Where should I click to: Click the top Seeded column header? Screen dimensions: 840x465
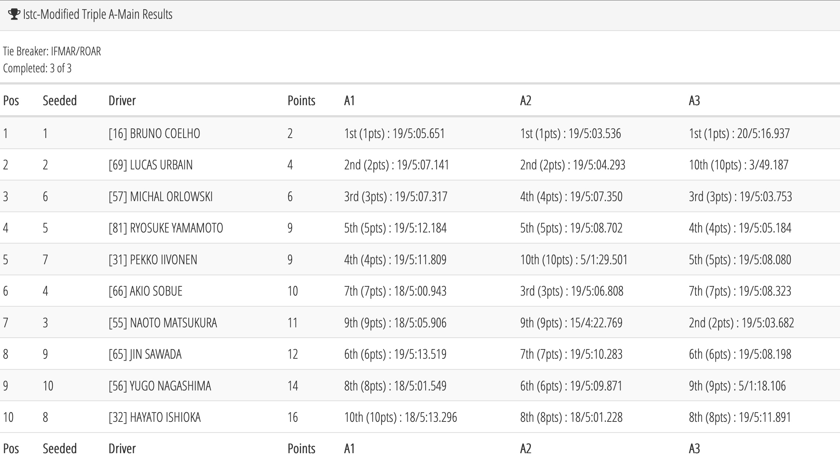[60, 100]
